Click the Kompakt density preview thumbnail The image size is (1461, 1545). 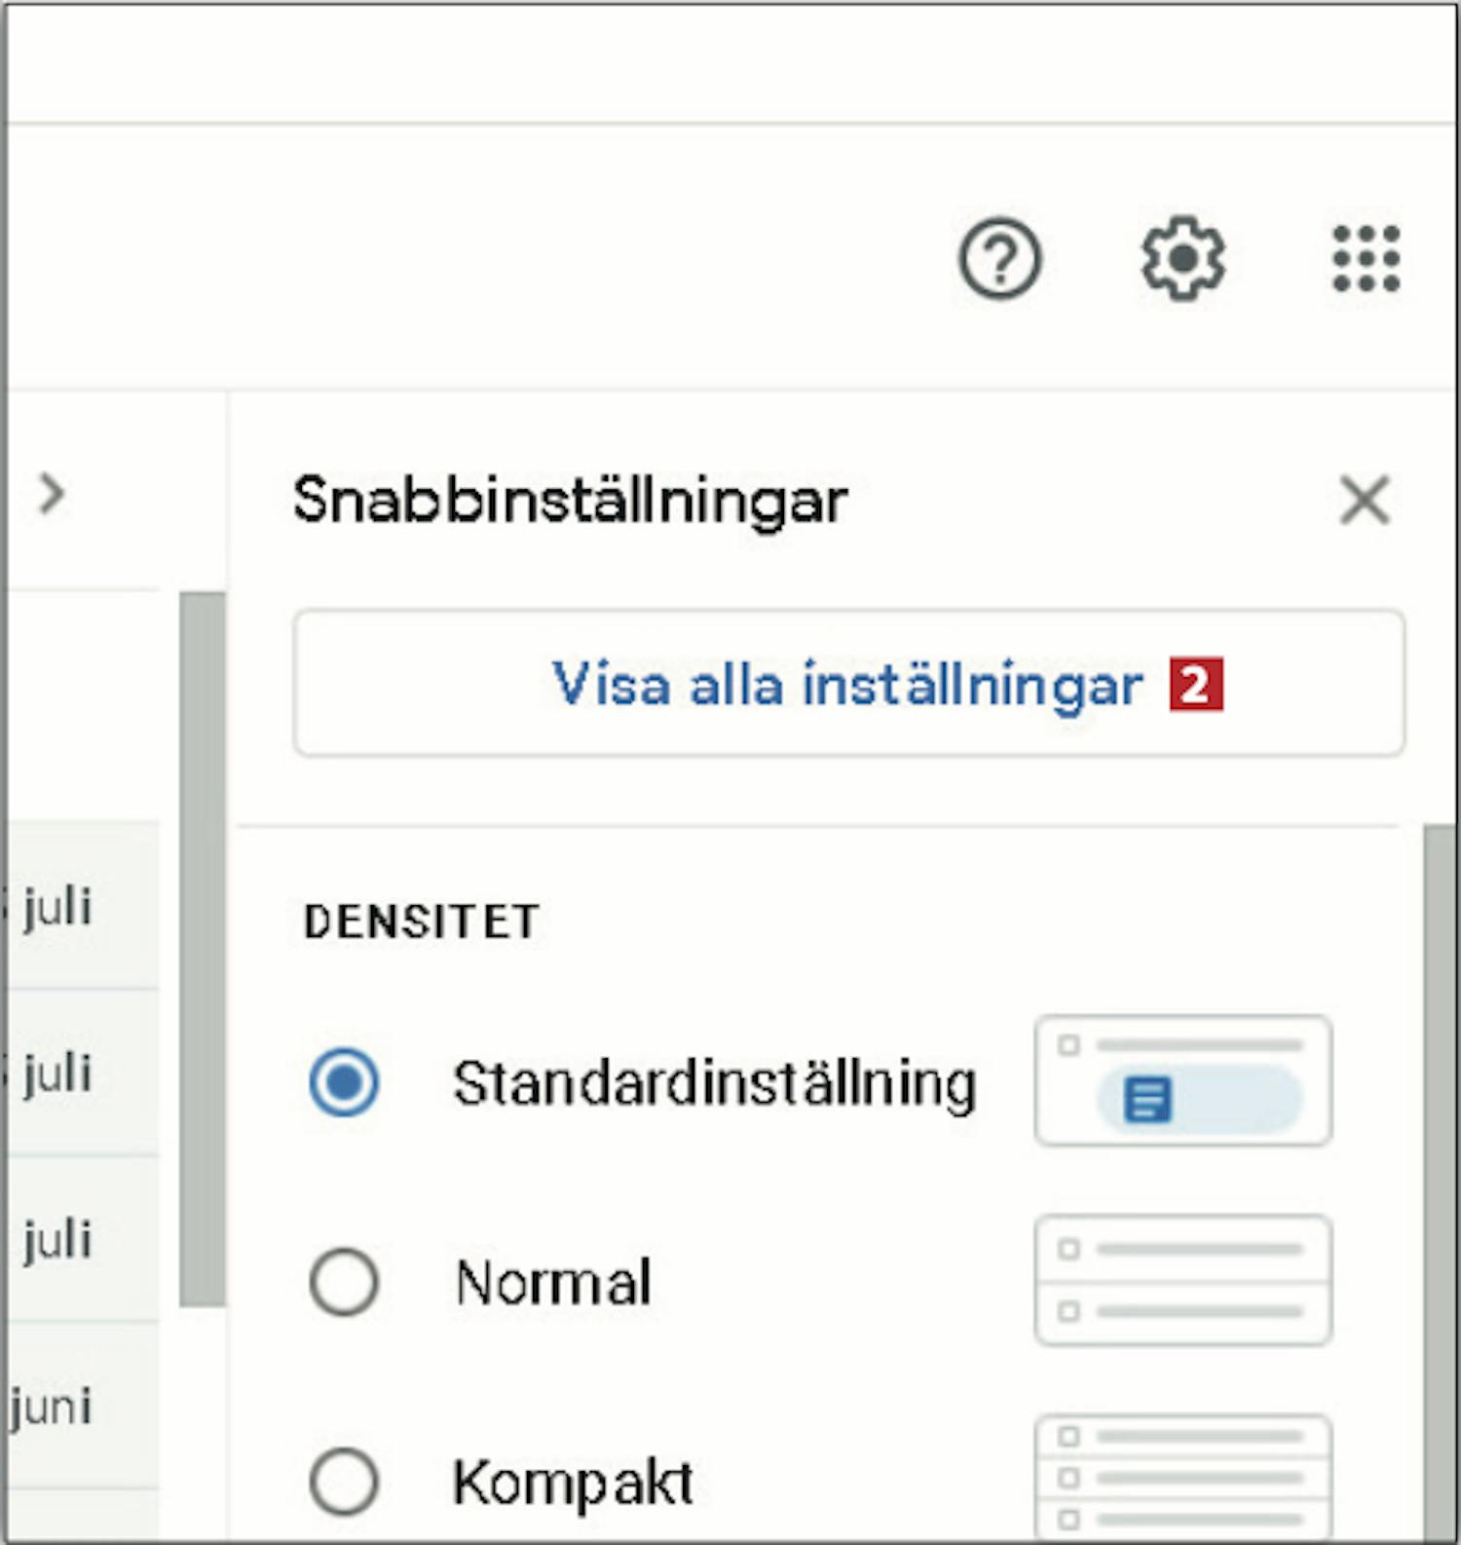point(1183,1476)
